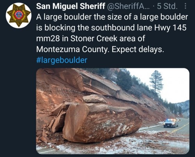Click 'Stoner Creek' in the tweet text
This screenshot has height=157, width=195.
click(x=94, y=39)
